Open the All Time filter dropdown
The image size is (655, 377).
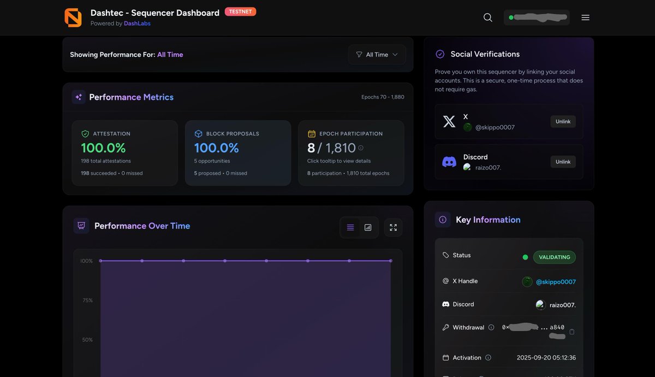(377, 55)
